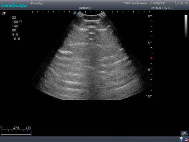Viewport: 189px width, 142px height.
Task: Open the CINE clip thumbnail
Action: click(x=185, y=134)
